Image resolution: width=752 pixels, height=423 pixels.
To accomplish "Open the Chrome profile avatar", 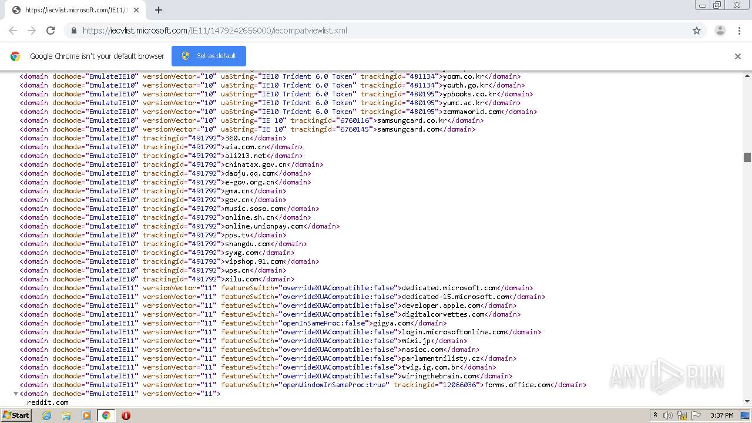I will tap(720, 31).
